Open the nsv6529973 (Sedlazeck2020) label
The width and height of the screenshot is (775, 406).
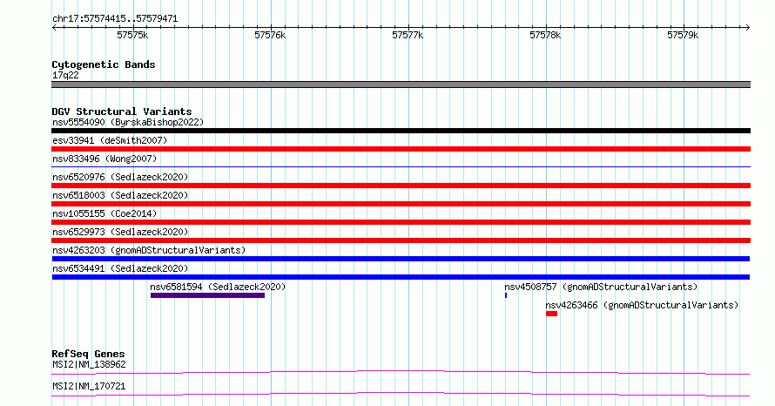tap(120, 232)
